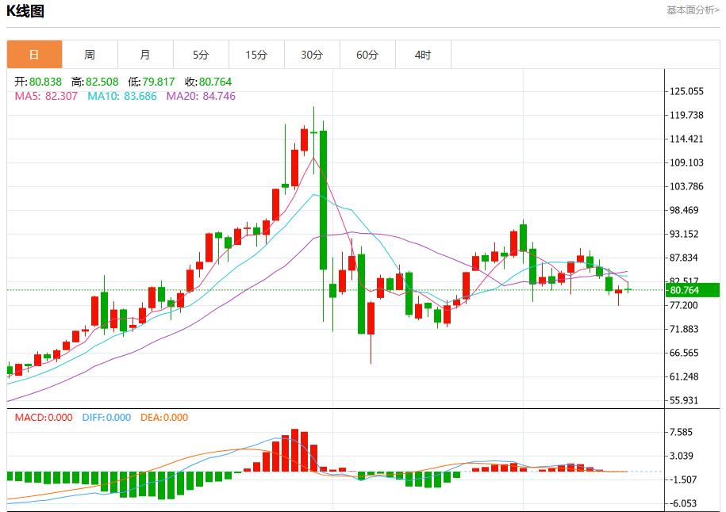Viewport: 726px width, 512px height.
Task: Click the DIFF value label
Action: click(106, 418)
